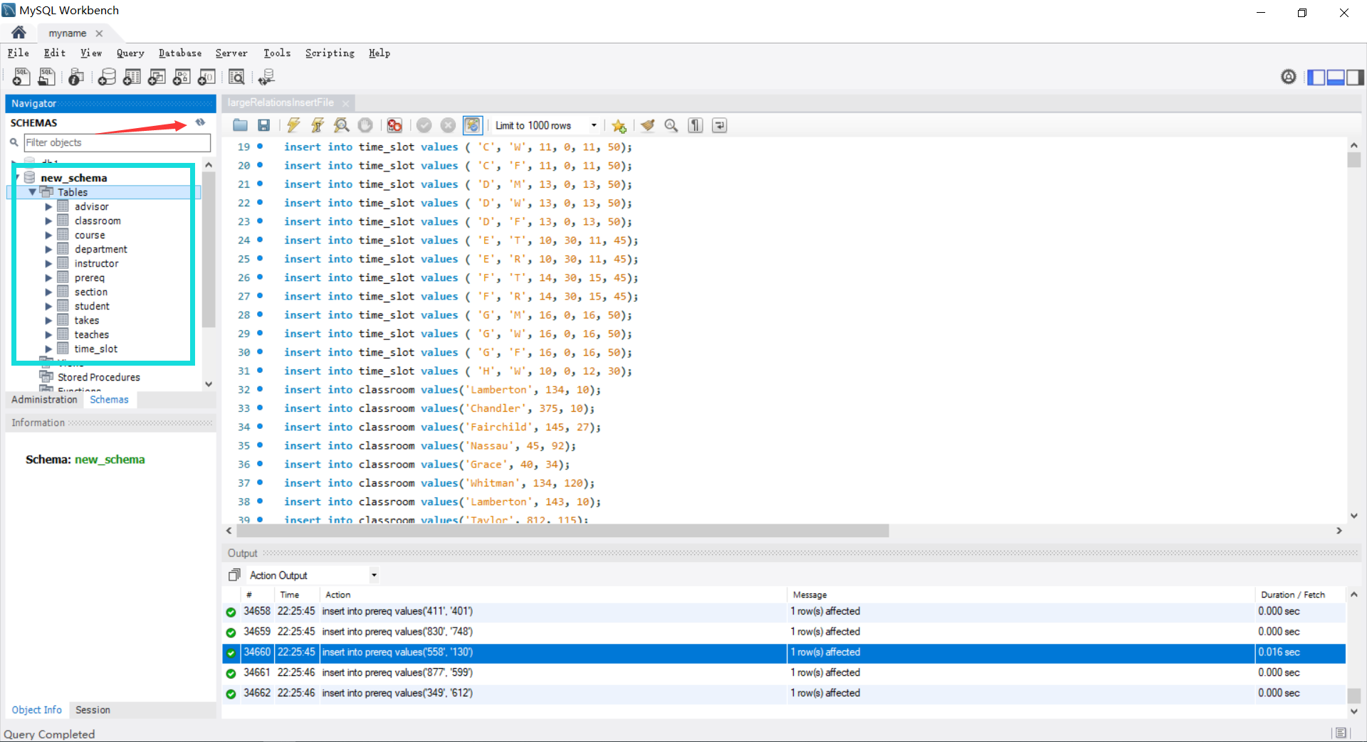The width and height of the screenshot is (1367, 742).
Task: Show the execution plan with the magnifier bolt
Action: pos(341,125)
